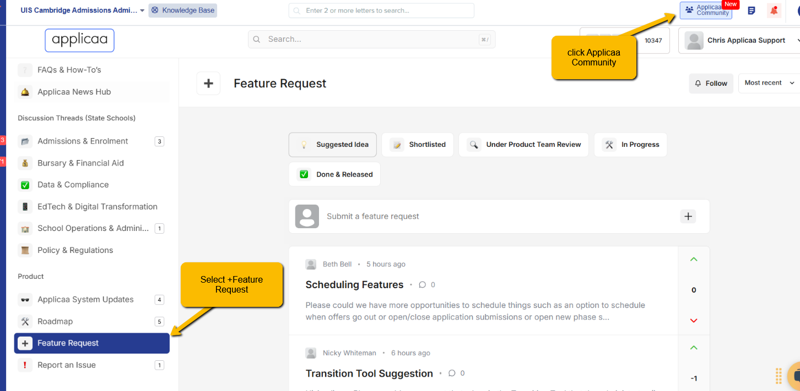Screen dimensions: 800x391
Task: Click Nicky Whiteman author name
Action: coord(349,353)
